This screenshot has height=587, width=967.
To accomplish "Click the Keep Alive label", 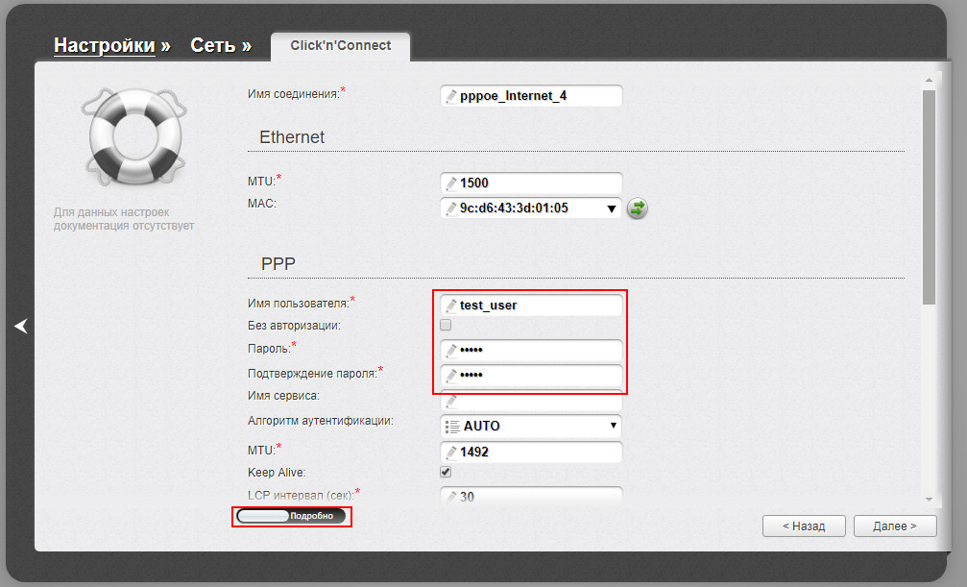I will tap(277, 472).
